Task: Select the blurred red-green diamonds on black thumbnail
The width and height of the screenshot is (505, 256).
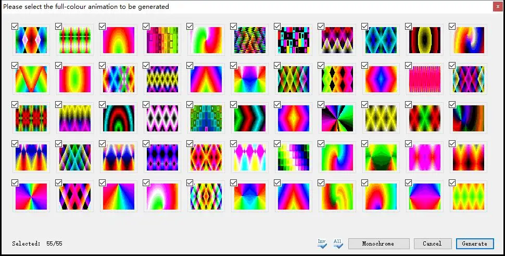Action: [x=425, y=118]
